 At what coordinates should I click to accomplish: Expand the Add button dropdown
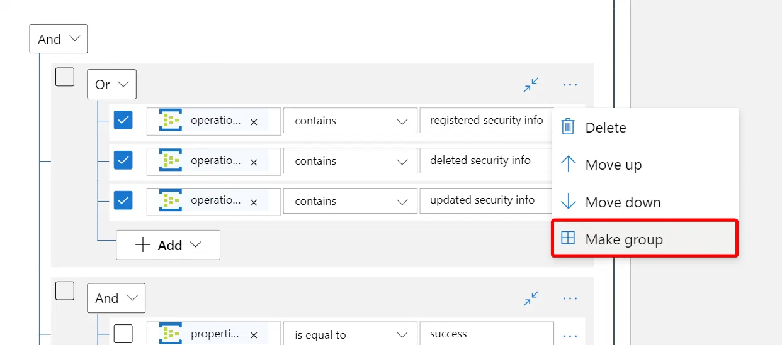(x=168, y=245)
